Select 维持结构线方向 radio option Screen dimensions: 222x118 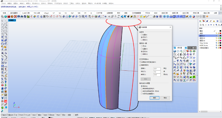tap(142, 89)
